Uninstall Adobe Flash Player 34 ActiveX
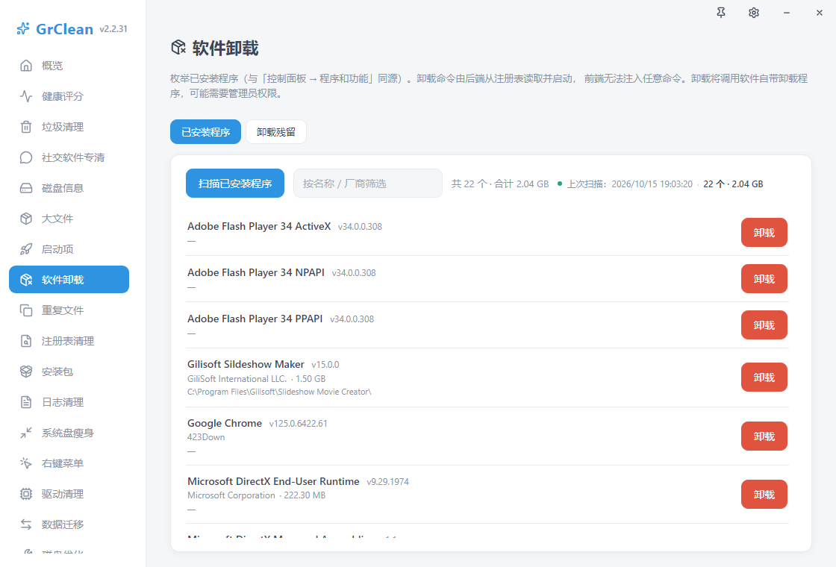This screenshot has width=836, height=567. (764, 232)
